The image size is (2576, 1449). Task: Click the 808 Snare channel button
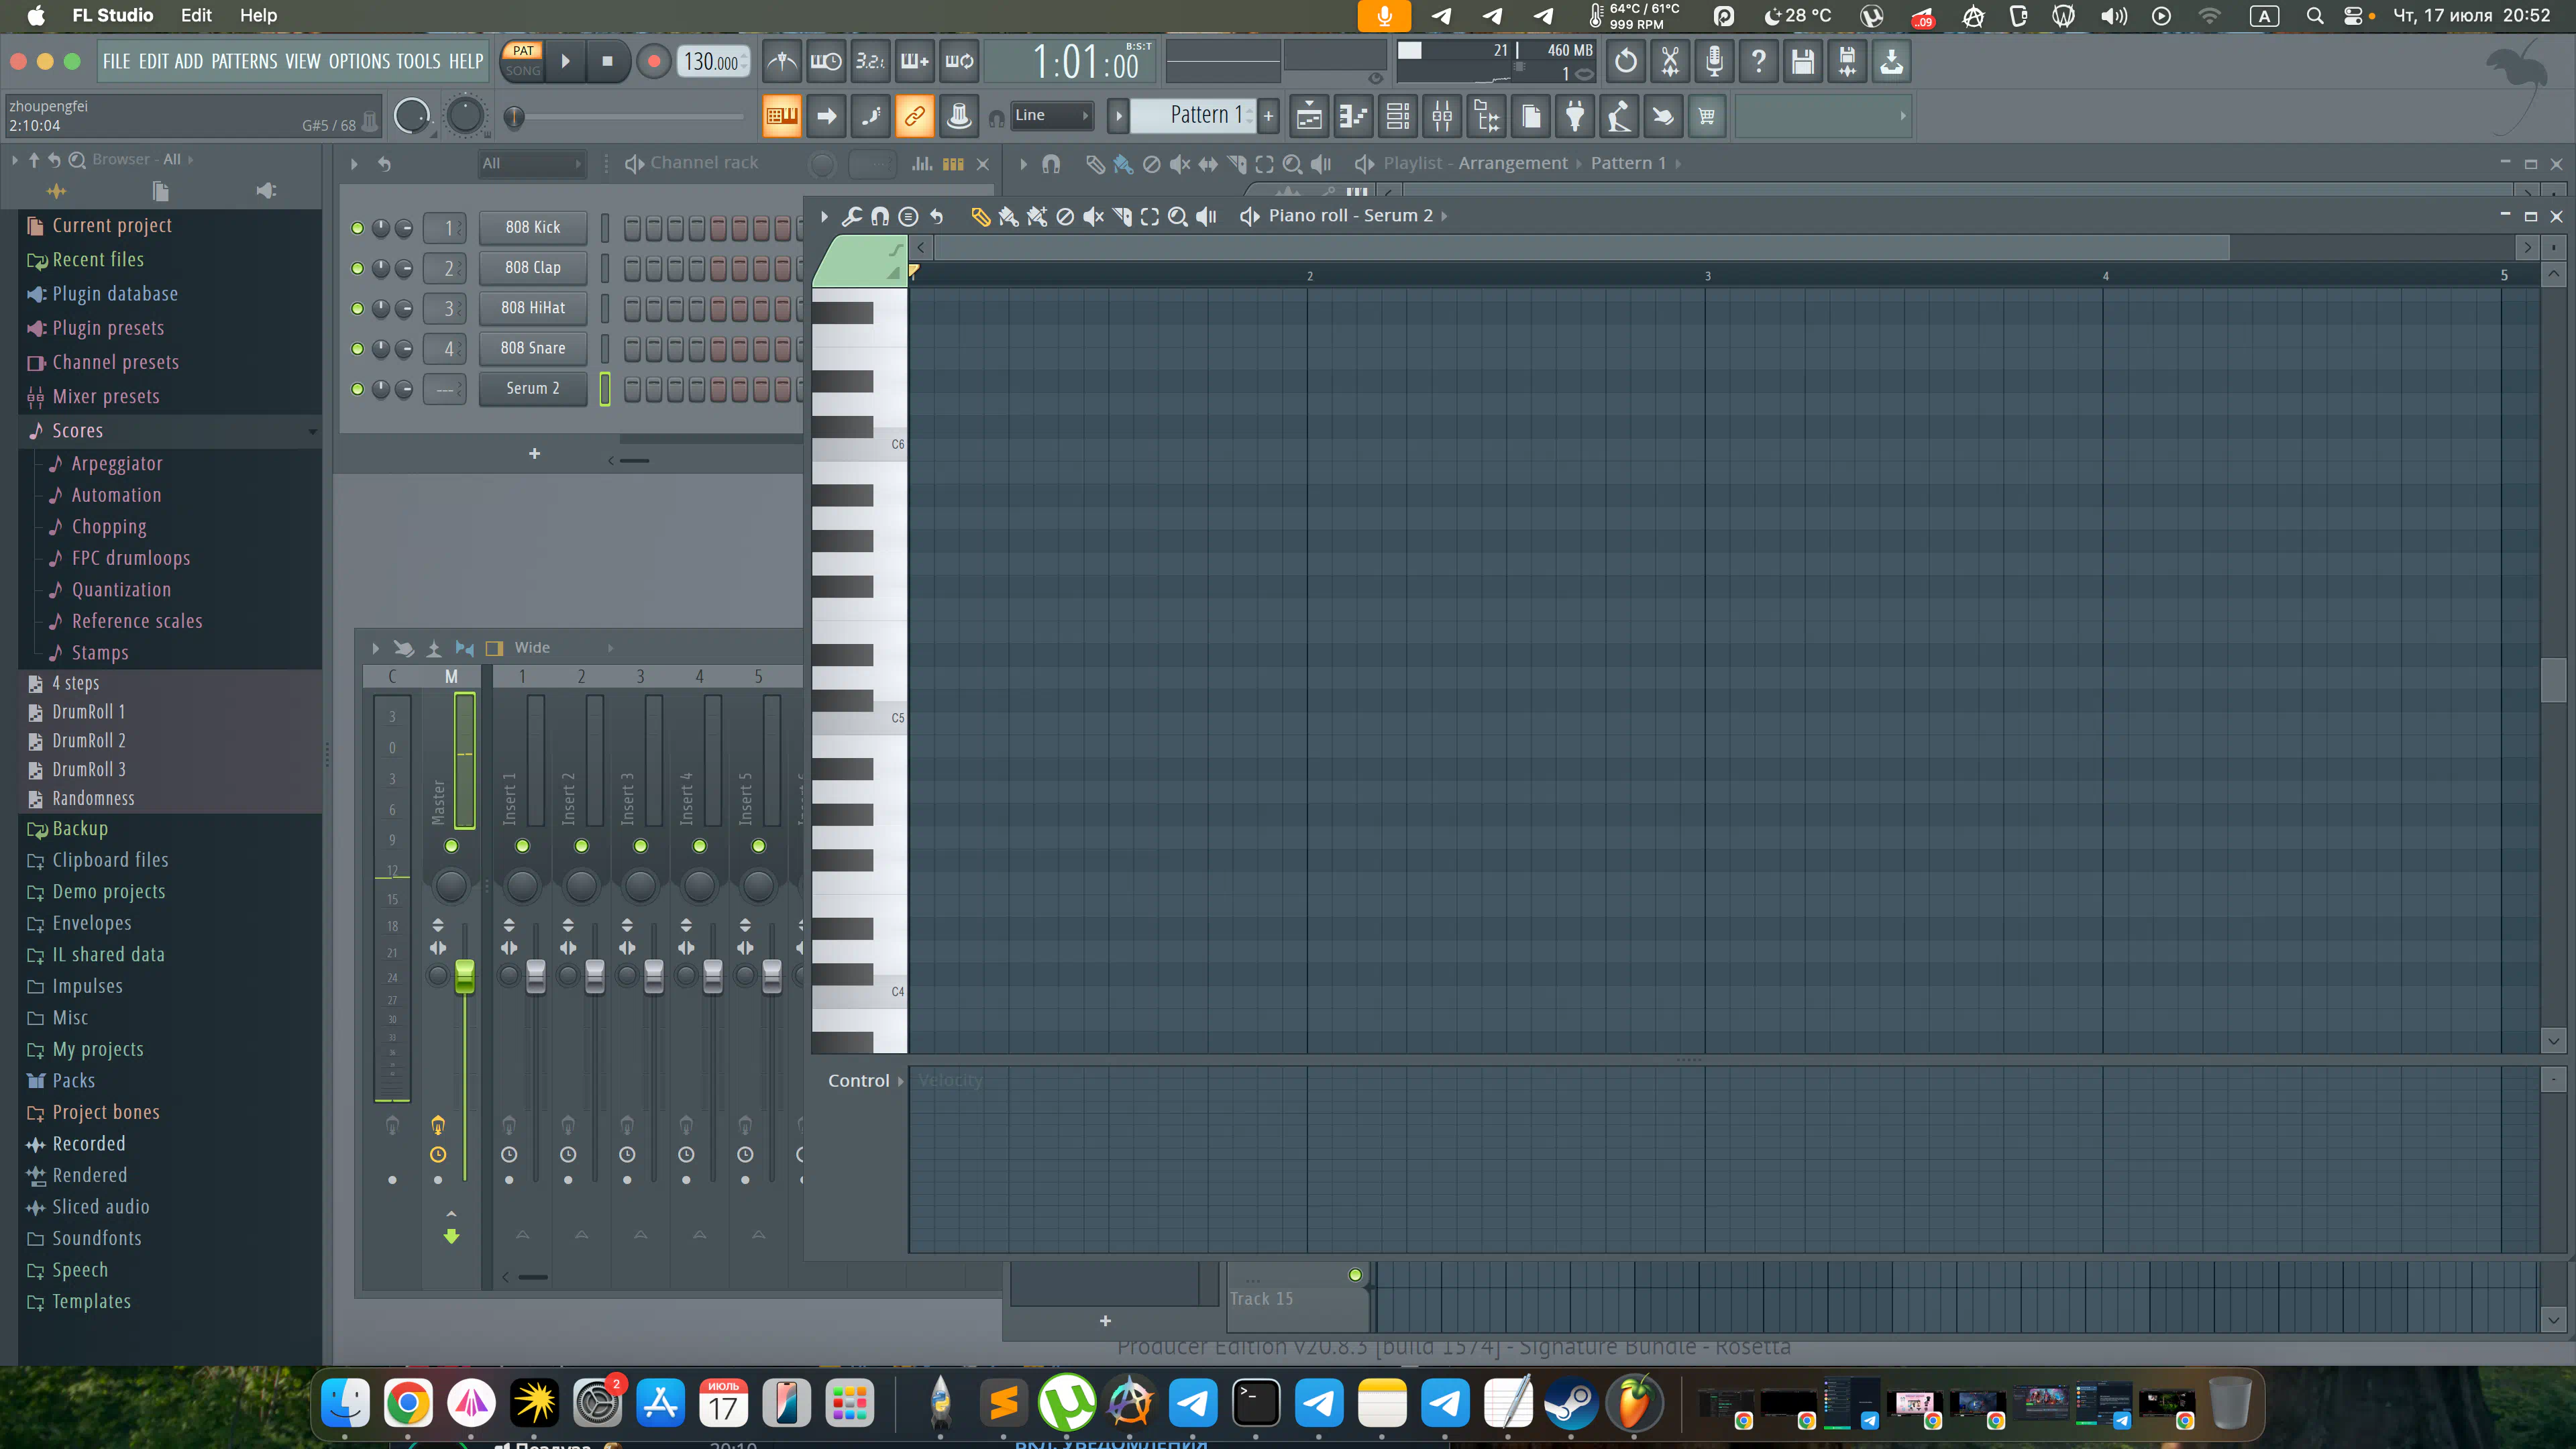pyautogui.click(x=532, y=348)
